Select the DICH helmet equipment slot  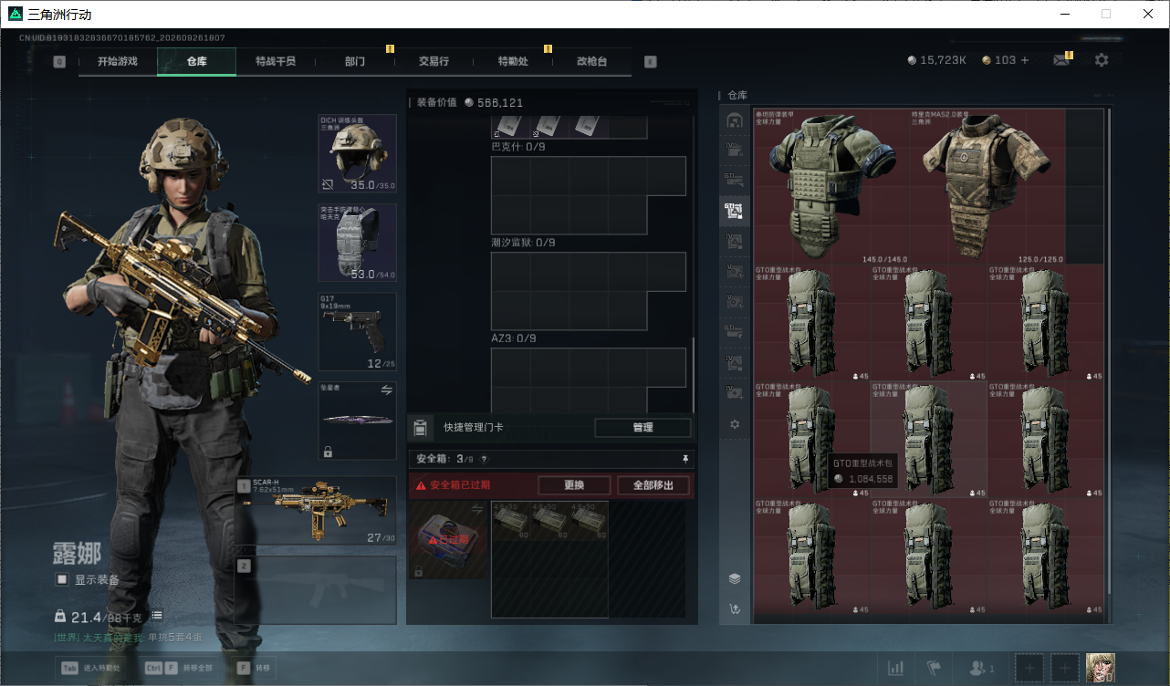coord(357,153)
